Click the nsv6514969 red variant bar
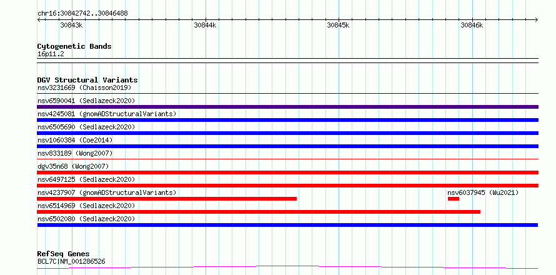 coord(259,212)
